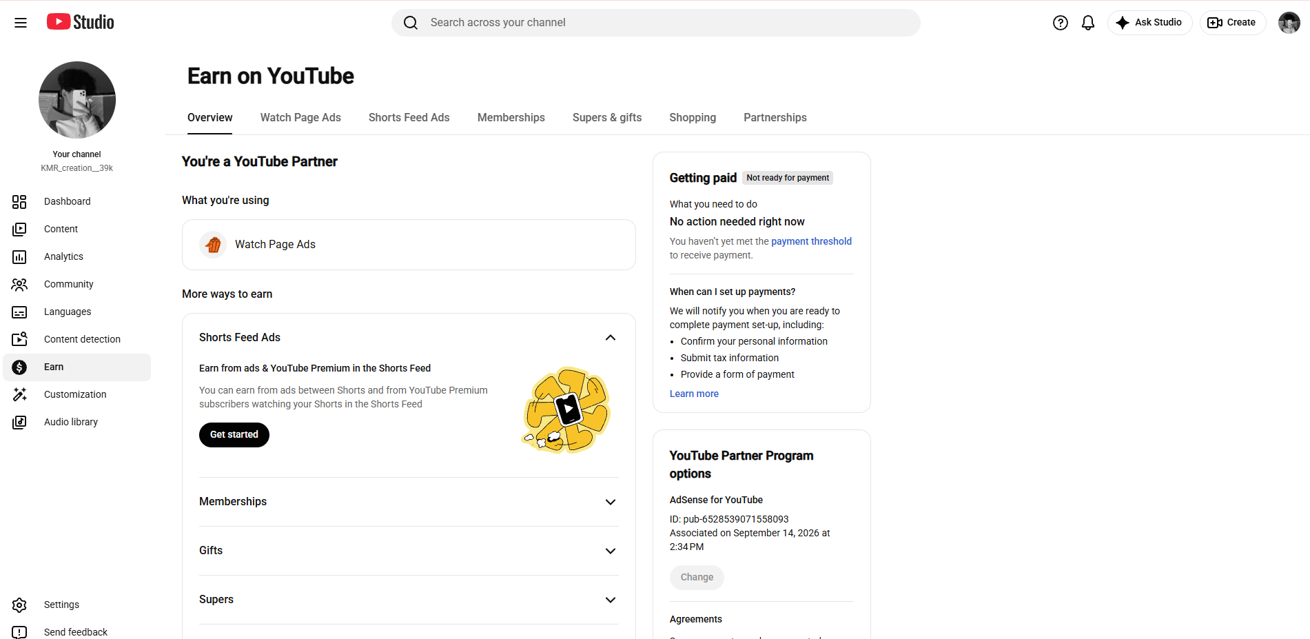Click the Dashboard sidebar icon
The width and height of the screenshot is (1310, 639).
(19, 201)
